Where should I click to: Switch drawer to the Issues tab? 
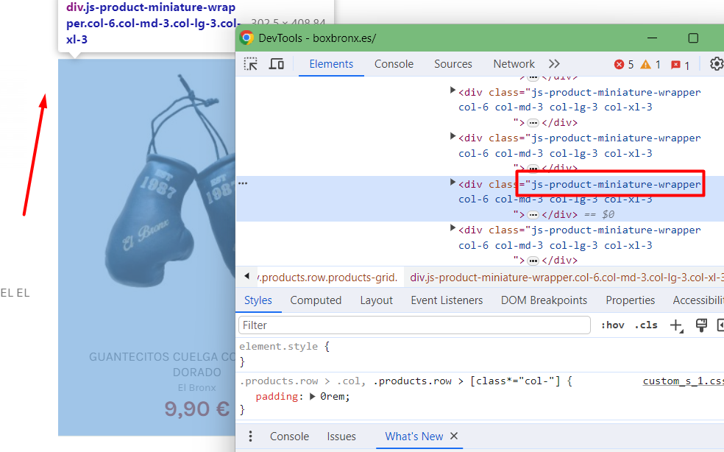point(341,437)
